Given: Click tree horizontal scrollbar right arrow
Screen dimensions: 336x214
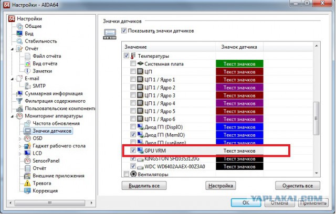Looking at the screenshot, I should (91, 202).
